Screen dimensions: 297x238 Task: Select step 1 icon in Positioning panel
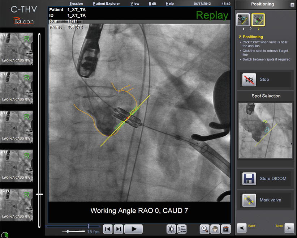click(x=243, y=20)
